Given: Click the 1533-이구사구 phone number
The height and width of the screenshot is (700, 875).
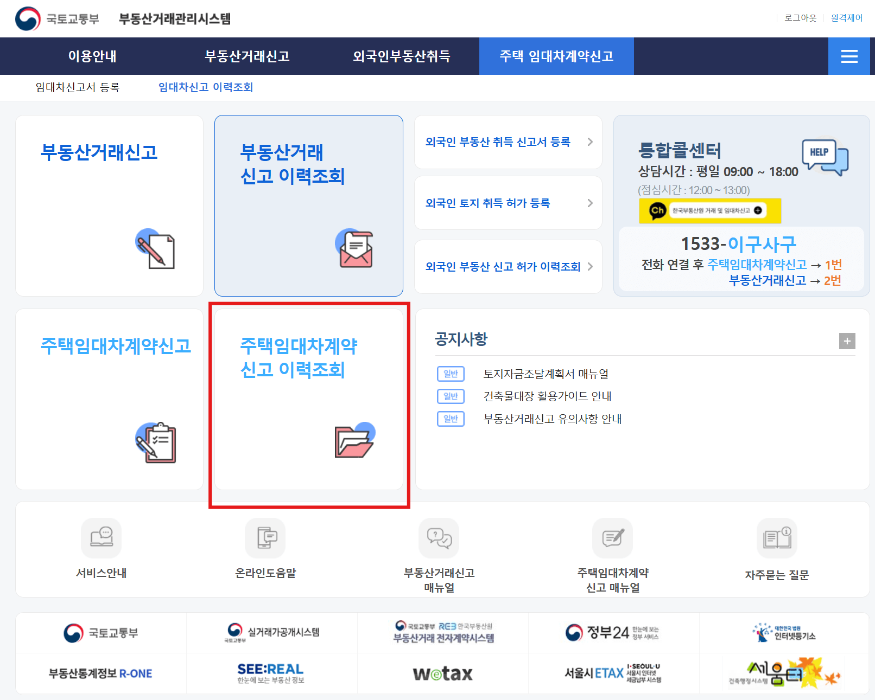Looking at the screenshot, I should click(739, 244).
